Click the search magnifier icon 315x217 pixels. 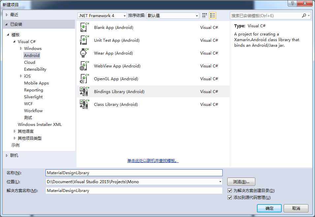click(304, 15)
